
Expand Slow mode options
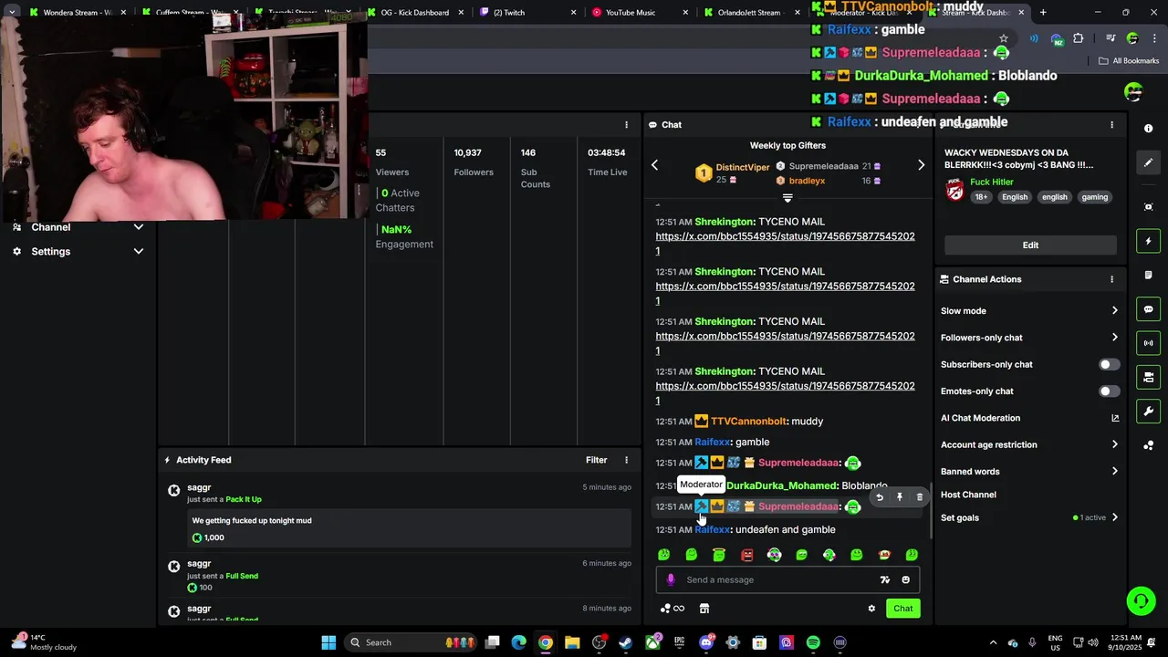pos(1029,311)
